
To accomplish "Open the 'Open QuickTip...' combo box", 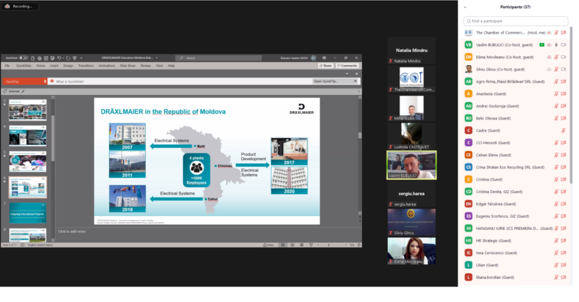I will pos(335,81).
